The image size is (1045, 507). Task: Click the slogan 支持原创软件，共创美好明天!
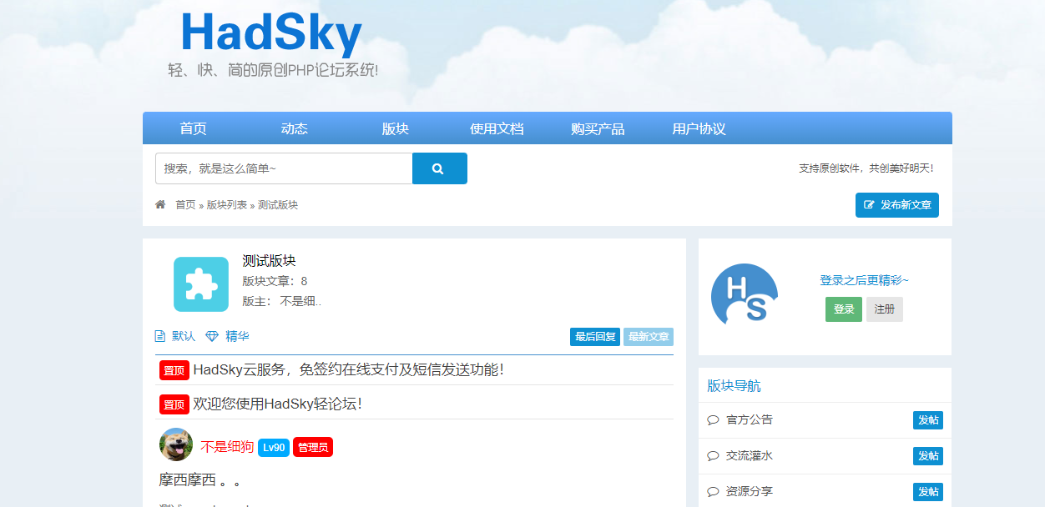point(866,168)
